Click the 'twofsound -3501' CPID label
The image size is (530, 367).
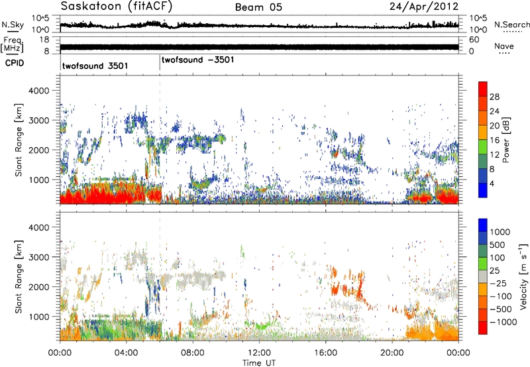point(197,60)
